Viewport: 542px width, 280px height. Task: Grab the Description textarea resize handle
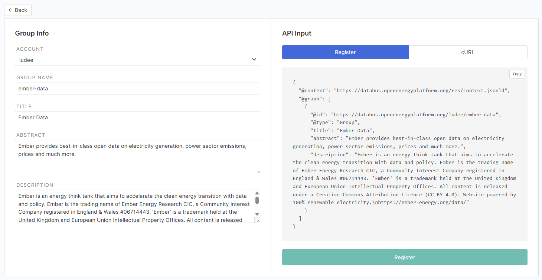pos(257,220)
